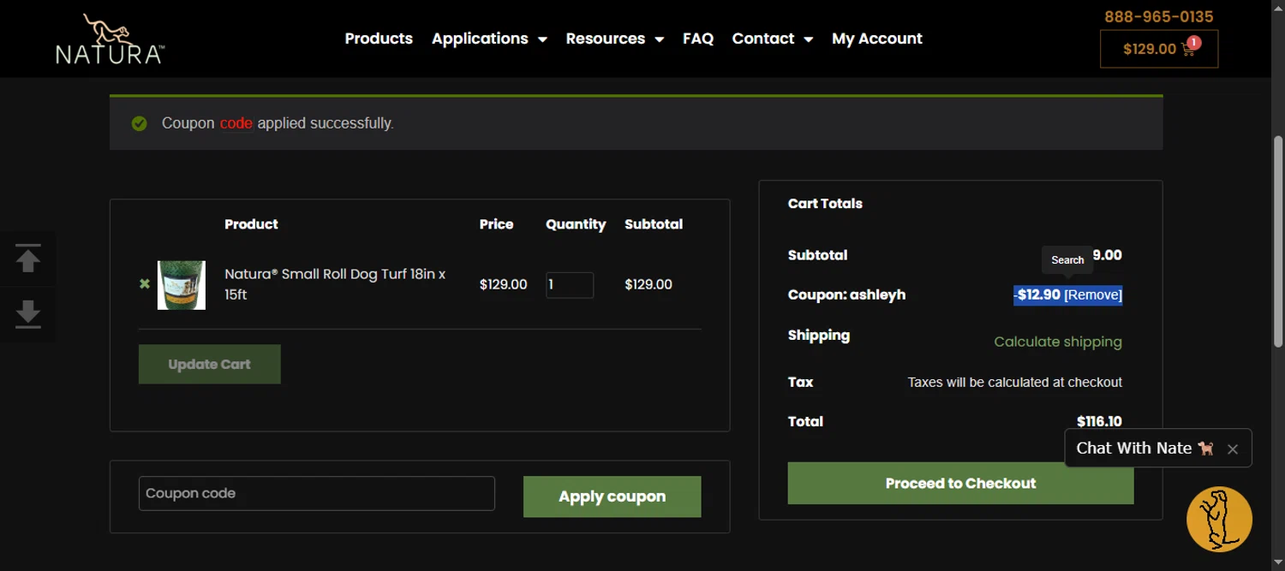Open the $129.00 cart button

click(x=1159, y=49)
